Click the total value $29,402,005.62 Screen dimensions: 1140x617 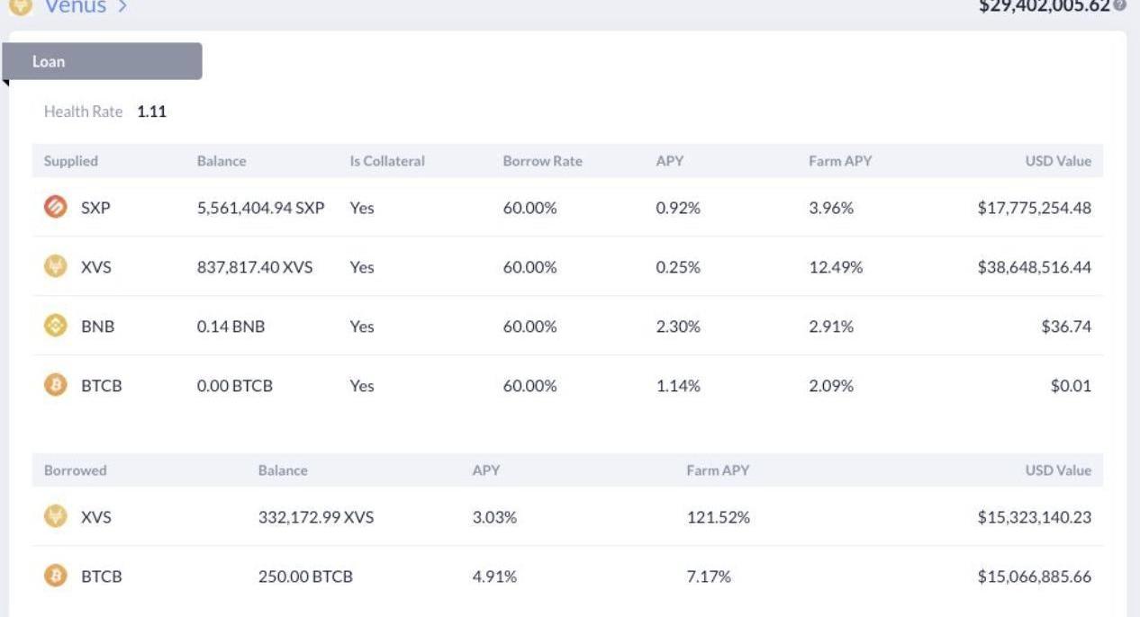coord(1045,6)
